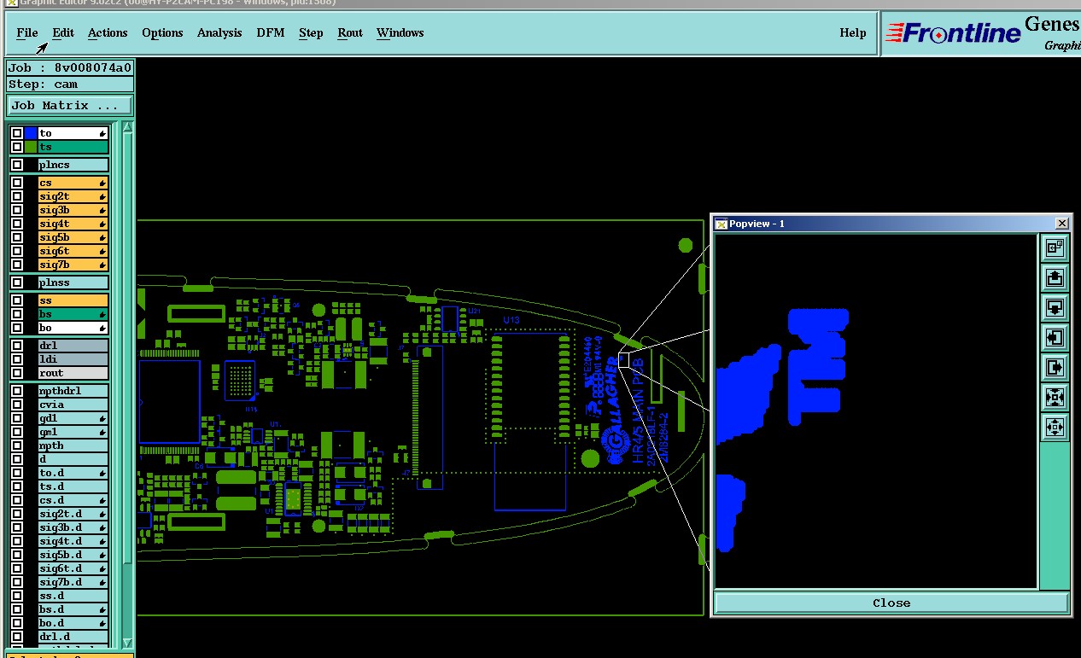Click the Job Matrix button
The width and height of the screenshot is (1081, 658).
coord(70,106)
